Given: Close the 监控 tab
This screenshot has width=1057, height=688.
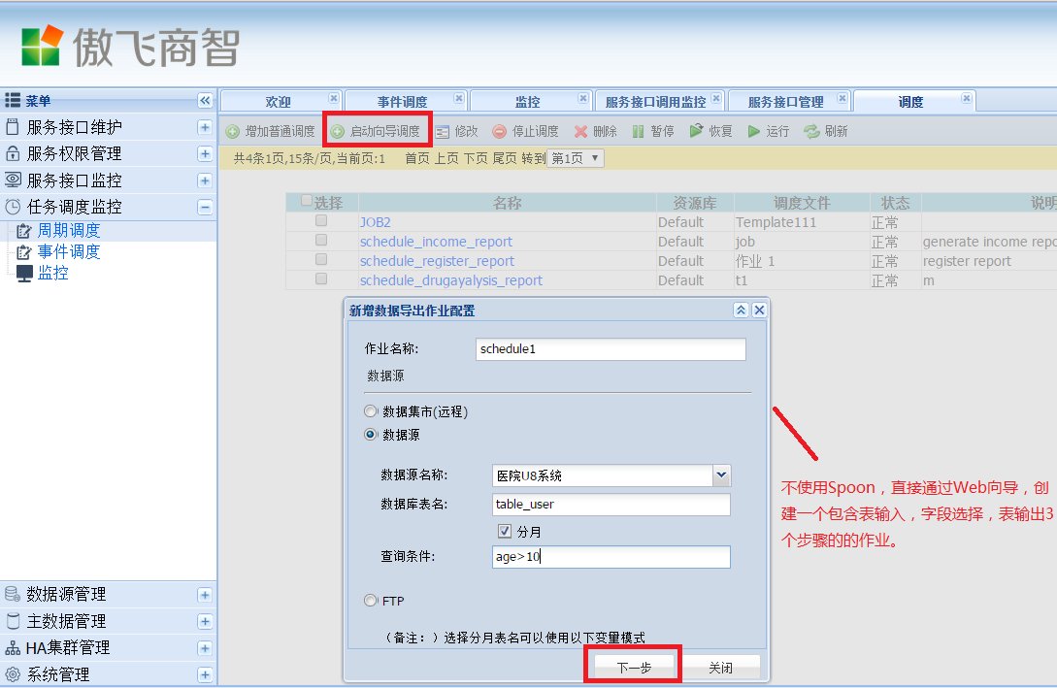Looking at the screenshot, I should [x=583, y=98].
